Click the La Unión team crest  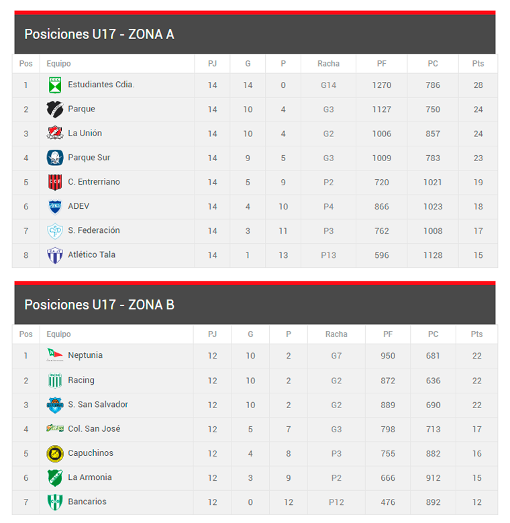click(x=55, y=134)
